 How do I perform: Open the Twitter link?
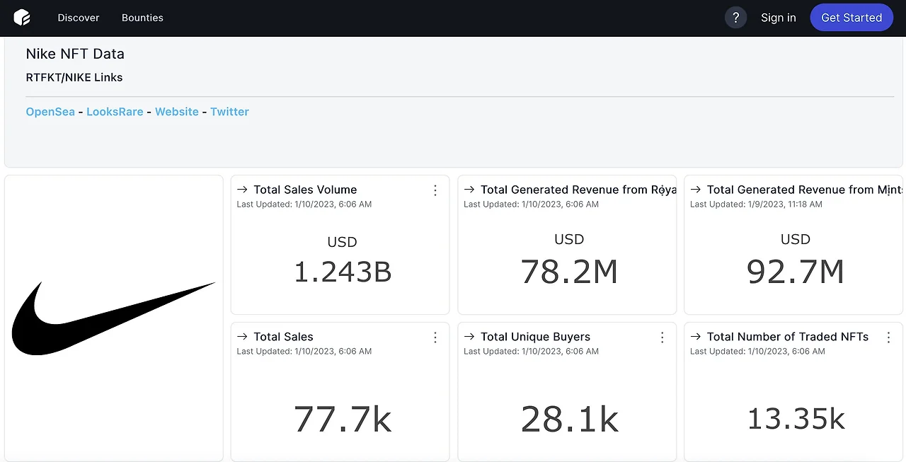click(x=229, y=112)
